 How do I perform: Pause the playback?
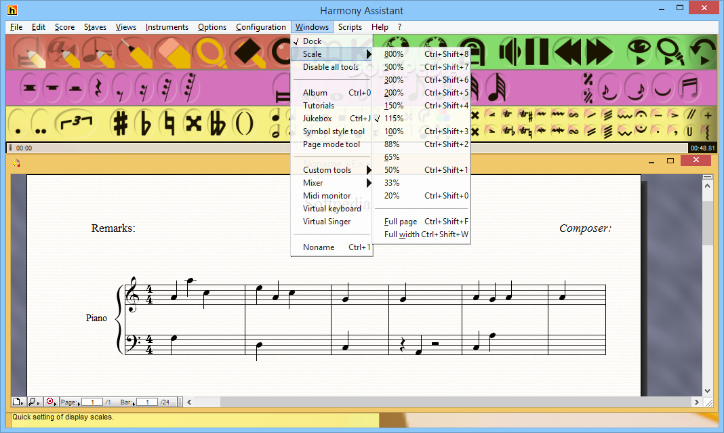tap(536, 51)
